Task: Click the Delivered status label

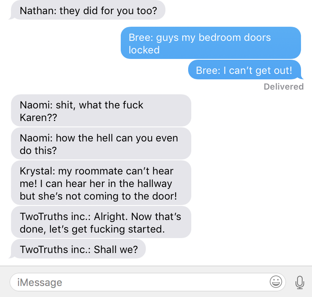Action: (283, 86)
